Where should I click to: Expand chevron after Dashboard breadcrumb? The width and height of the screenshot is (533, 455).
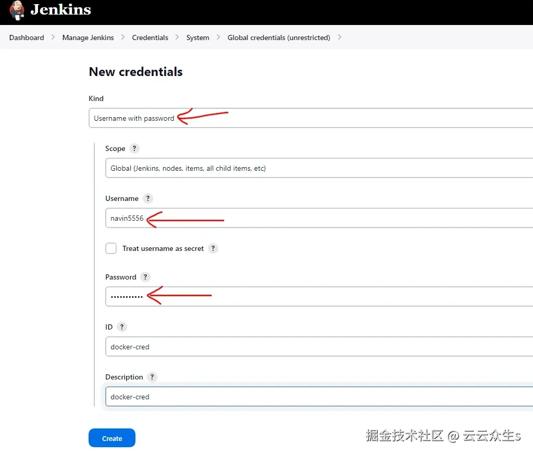[x=53, y=37]
